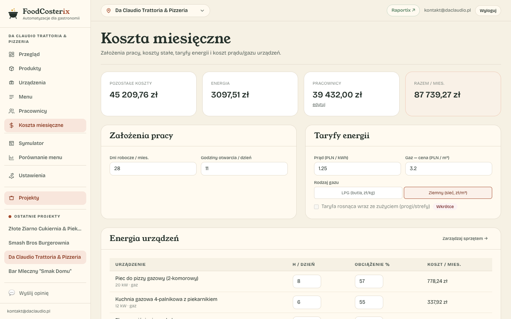
Task: Click the Ustawienia gear icon
Action: (x=11, y=175)
